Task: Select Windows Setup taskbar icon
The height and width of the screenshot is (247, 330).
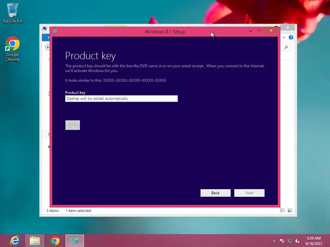Action: (x=75, y=241)
